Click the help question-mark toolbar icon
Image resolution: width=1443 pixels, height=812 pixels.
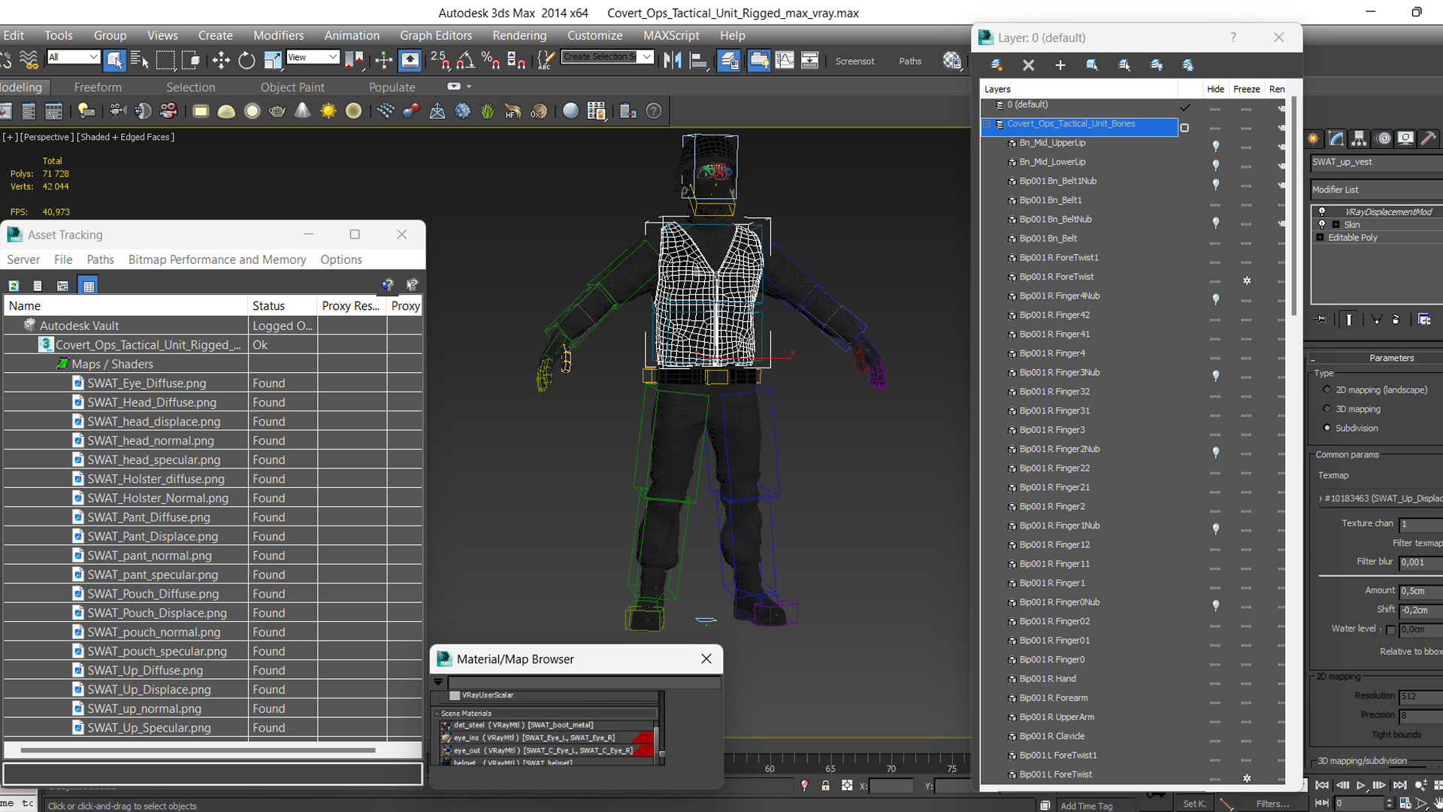655,111
